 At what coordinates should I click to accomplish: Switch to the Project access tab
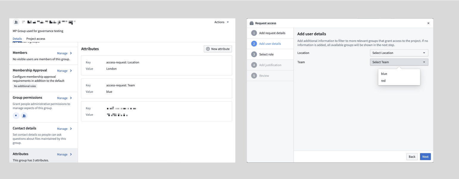click(x=36, y=39)
